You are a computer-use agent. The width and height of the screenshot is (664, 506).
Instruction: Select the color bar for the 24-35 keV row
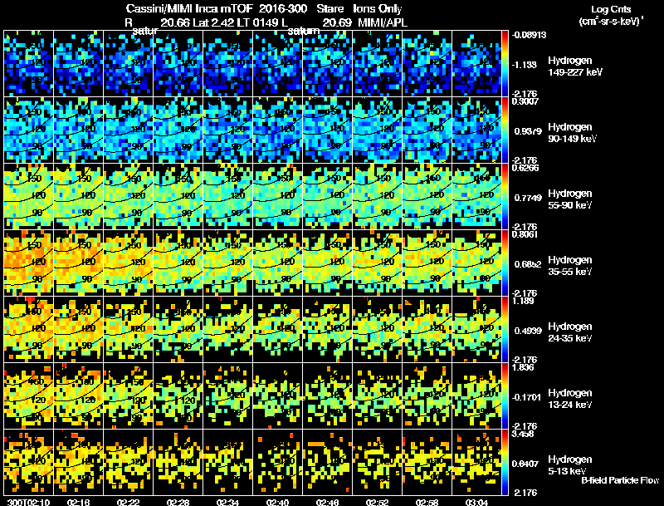pos(505,329)
